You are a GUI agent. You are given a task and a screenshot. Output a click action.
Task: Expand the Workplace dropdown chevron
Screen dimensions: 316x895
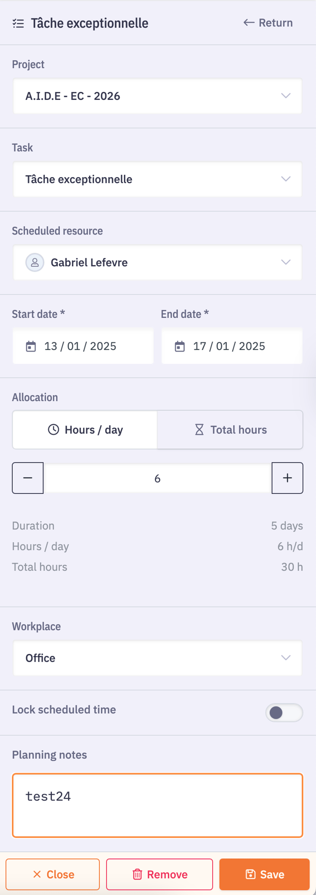coord(286,658)
